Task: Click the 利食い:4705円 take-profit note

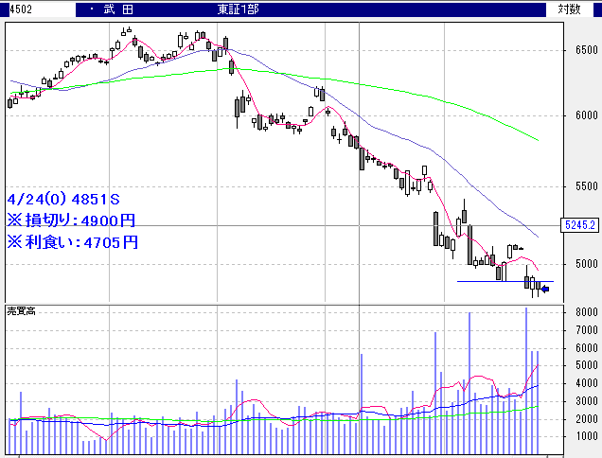Action: coord(72,241)
